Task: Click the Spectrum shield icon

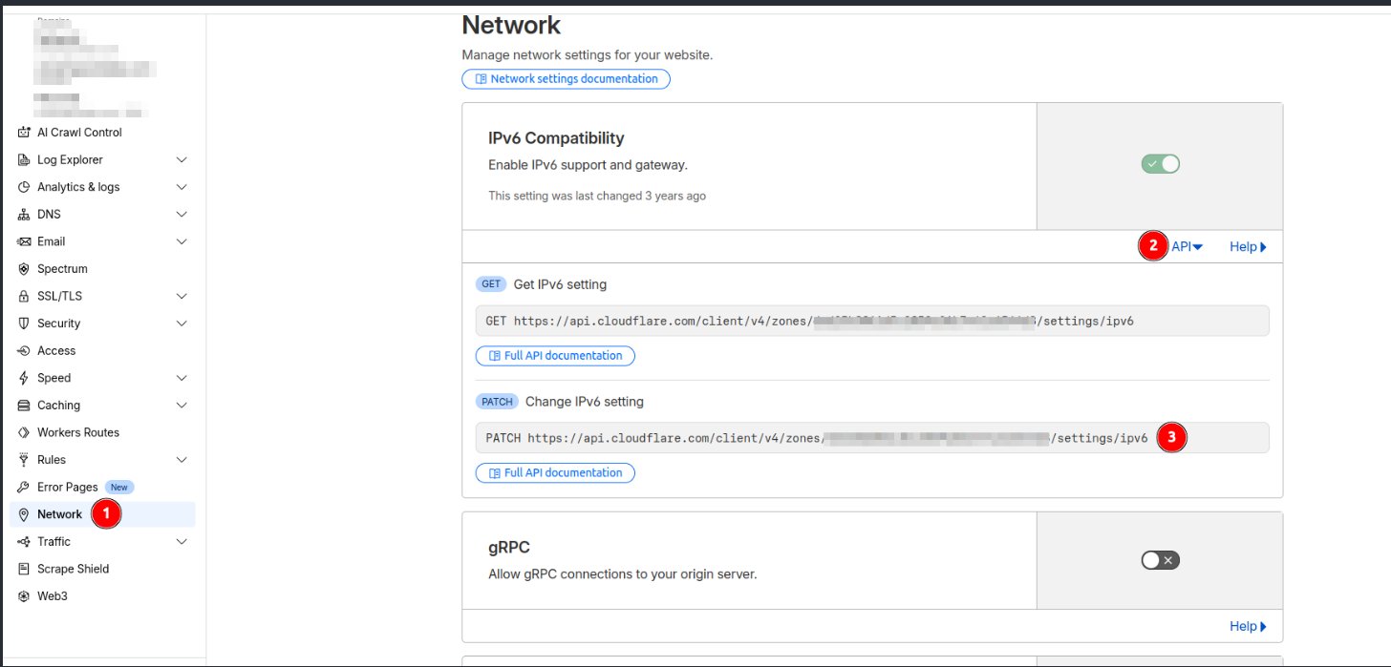Action: tap(24, 269)
